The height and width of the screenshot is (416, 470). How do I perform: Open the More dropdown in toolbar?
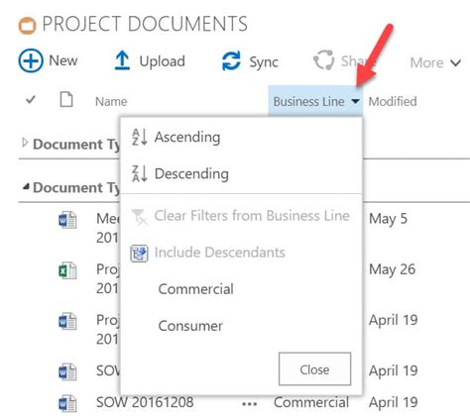435,62
